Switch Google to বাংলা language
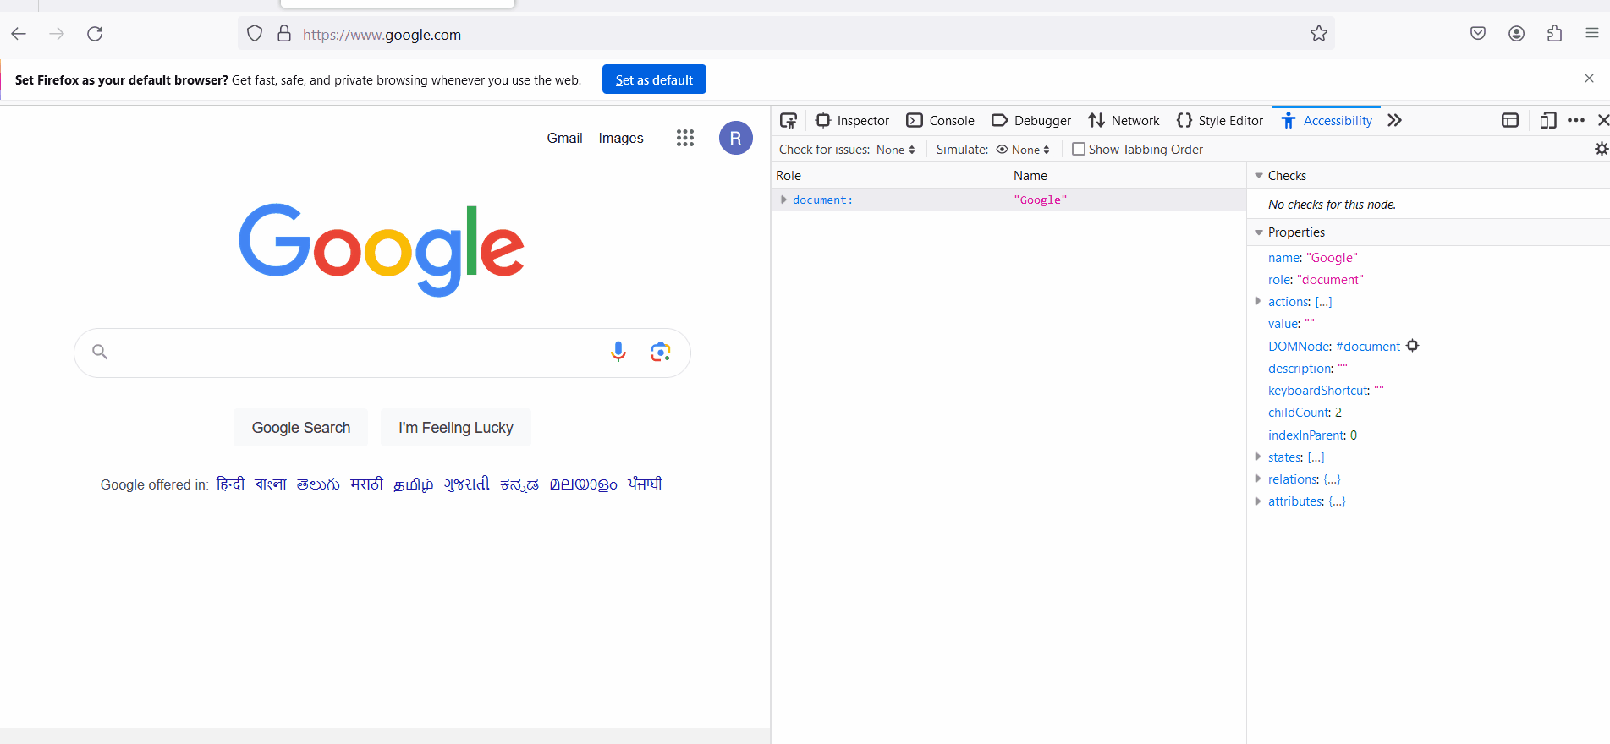 point(271,484)
